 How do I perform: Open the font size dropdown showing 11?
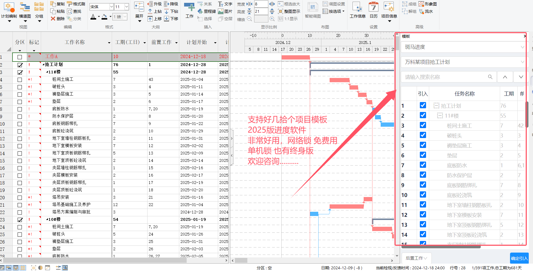coord(127,7)
